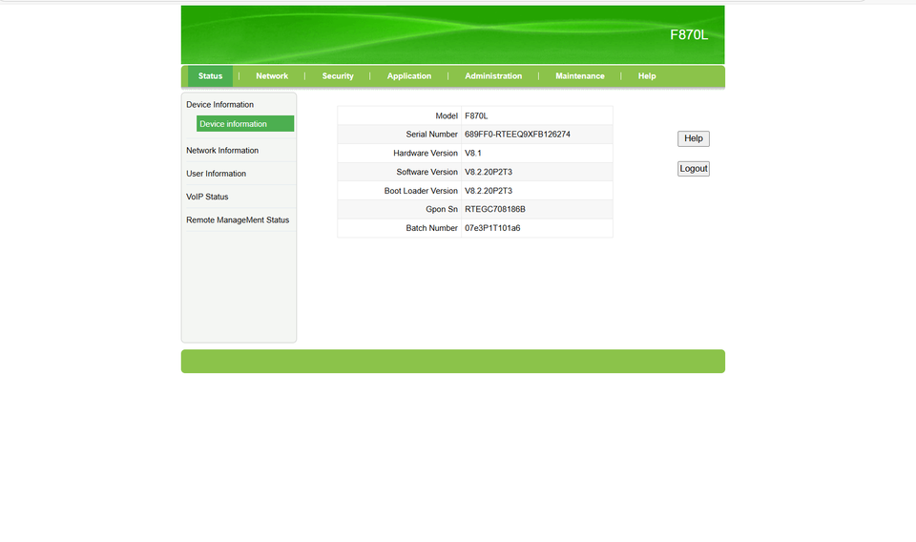
Task: Open Remote ManageMent Status page
Action: [x=238, y=220]
